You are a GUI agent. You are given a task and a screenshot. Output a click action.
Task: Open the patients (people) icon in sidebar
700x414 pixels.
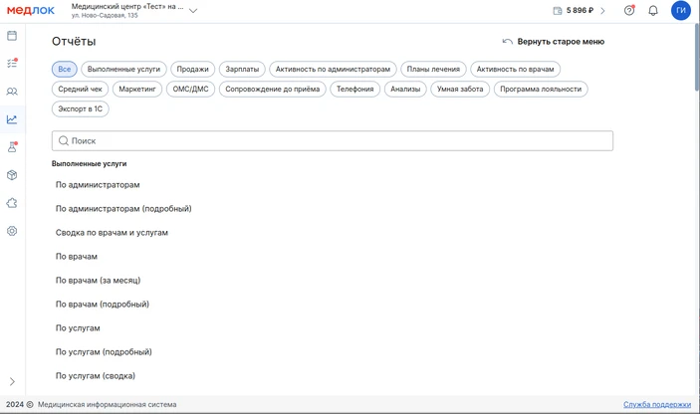12,92
